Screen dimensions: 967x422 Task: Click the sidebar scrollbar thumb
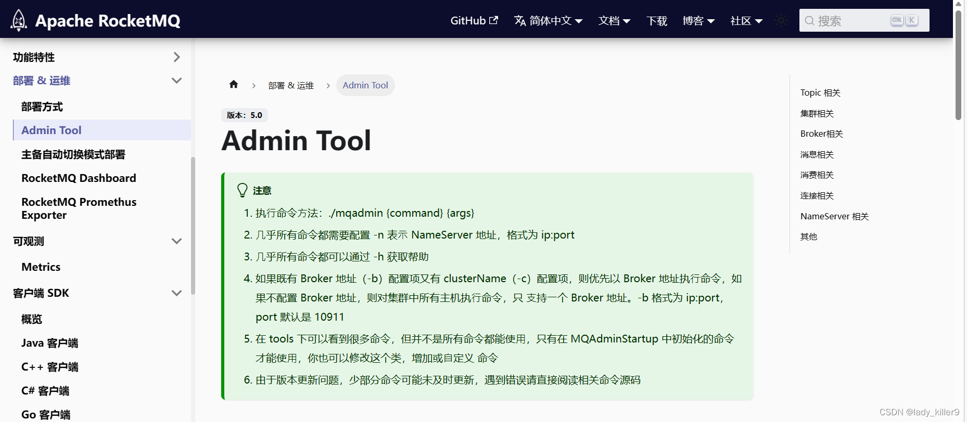coord(193,226)
